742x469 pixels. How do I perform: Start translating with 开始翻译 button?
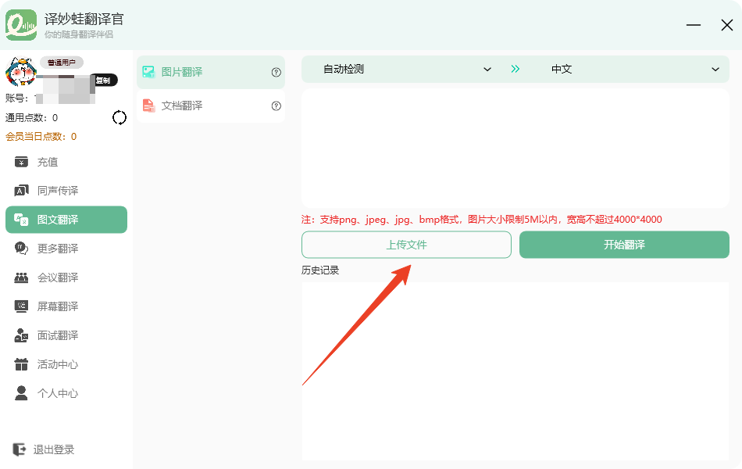click(x=624, y=245)
